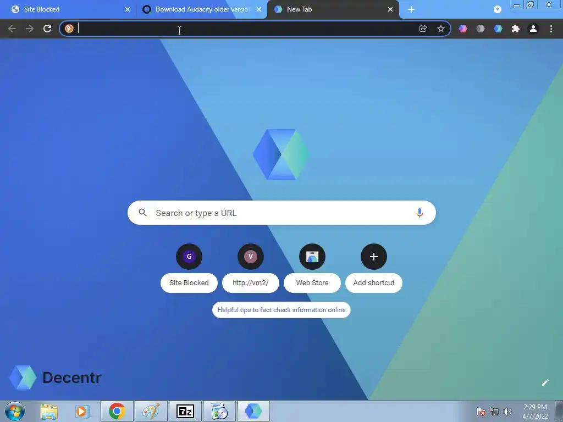Open the volume speaker tray icon
The width and height of the screenshot is (563, 422).
click(507, 412)
